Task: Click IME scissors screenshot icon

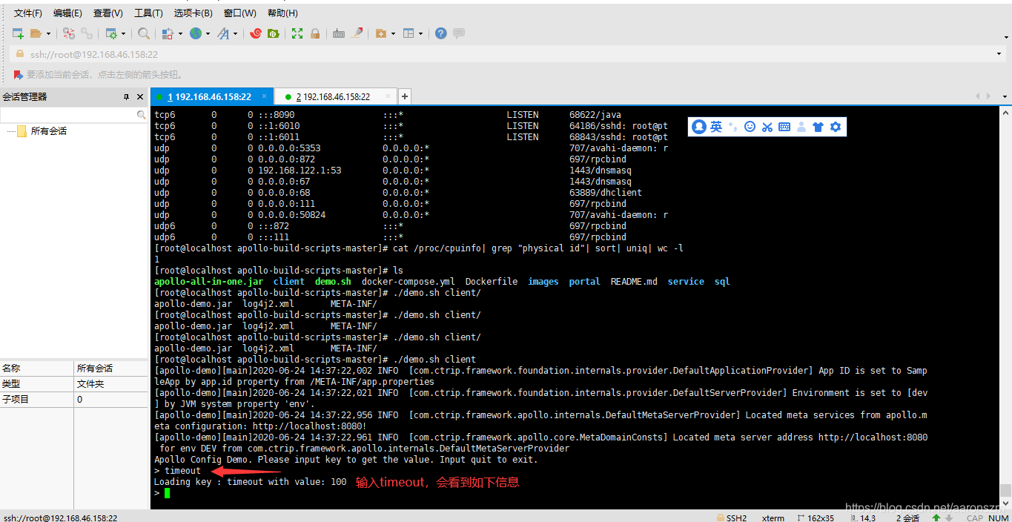Action: point(767,127)
